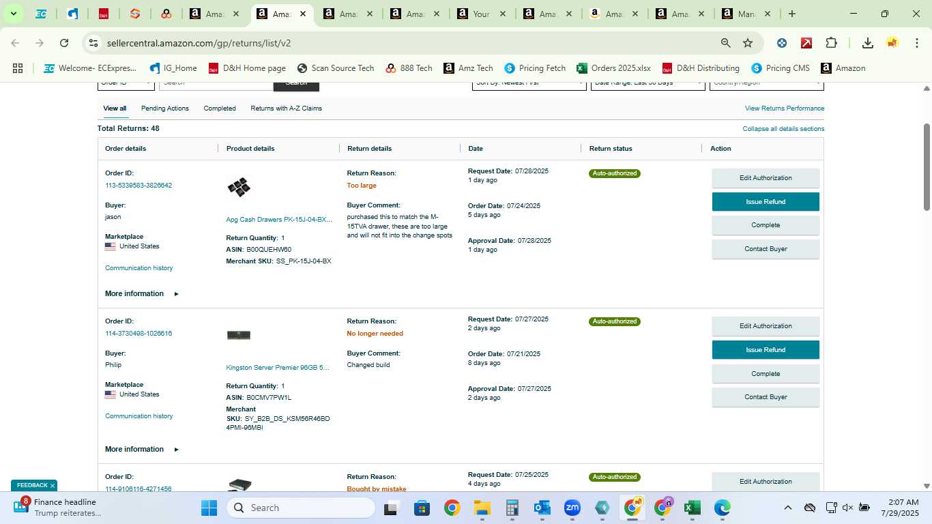This screenshot has height=524, width=932.
Task: Open D&H Distributing bookmark
Action: (701, 68)
